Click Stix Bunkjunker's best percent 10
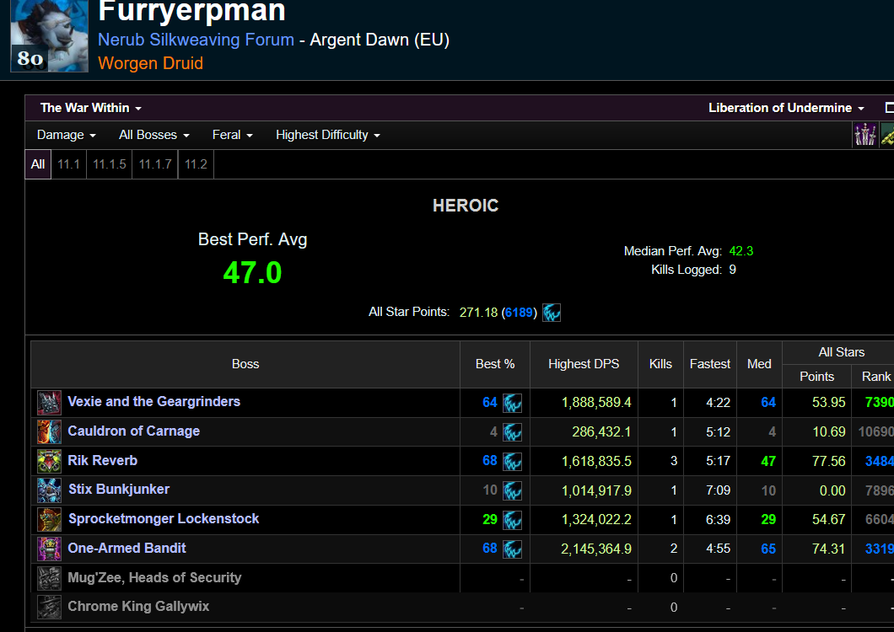The width and height of the screenshot is (894, 632). 490,490
